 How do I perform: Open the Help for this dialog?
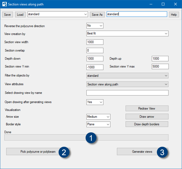pos(174,15)
